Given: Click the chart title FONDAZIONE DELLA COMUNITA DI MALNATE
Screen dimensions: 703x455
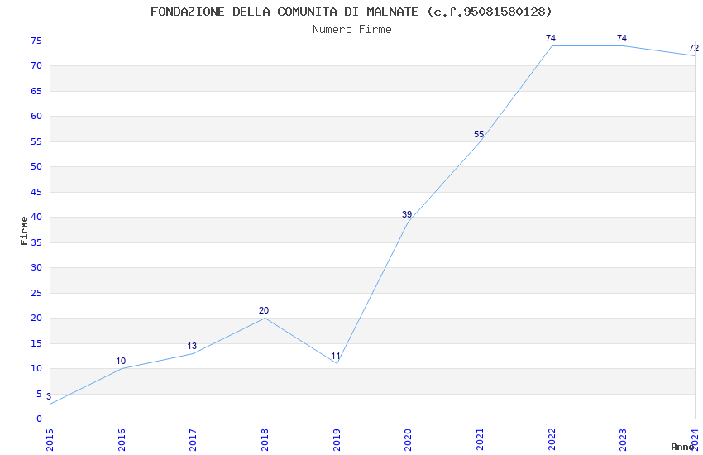Looking at the screenshot, I should [351, 12].
